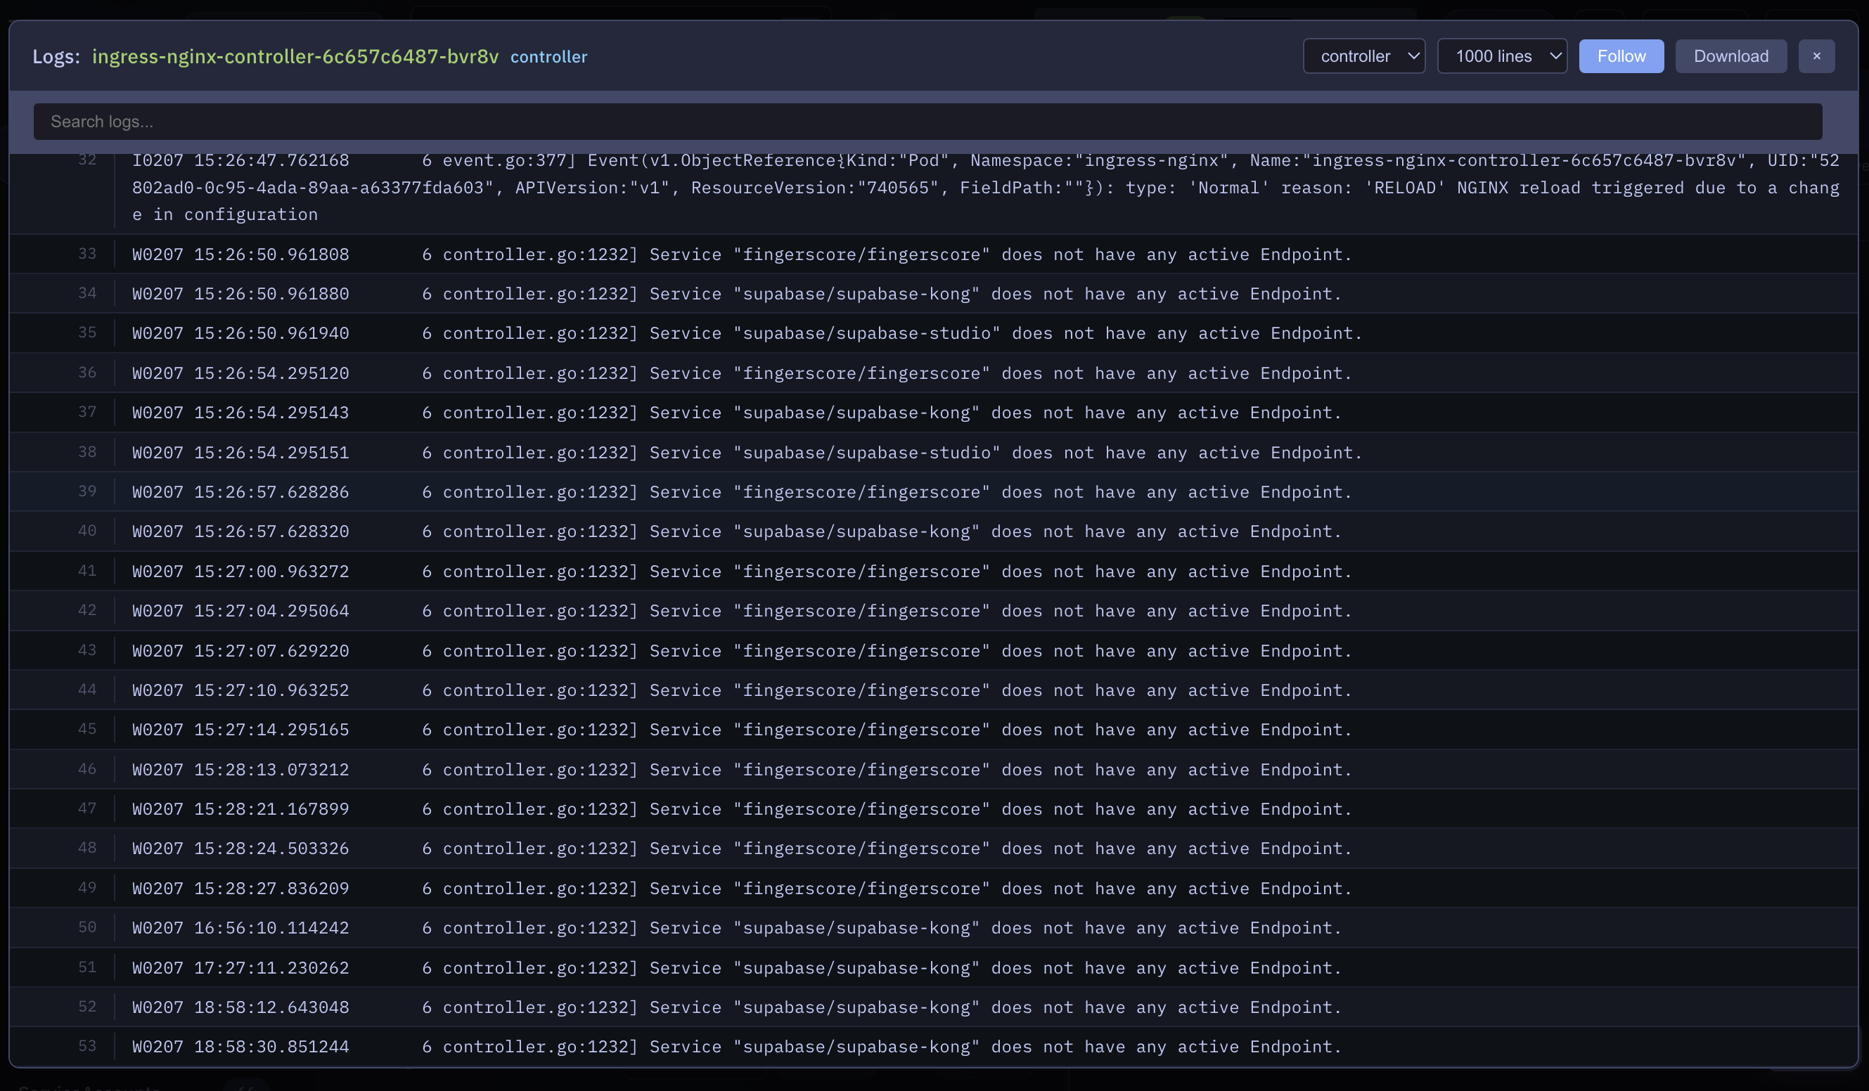Open the controller container dropdown
This screenshot has width=1869, height=1091.
[1363, 56]
